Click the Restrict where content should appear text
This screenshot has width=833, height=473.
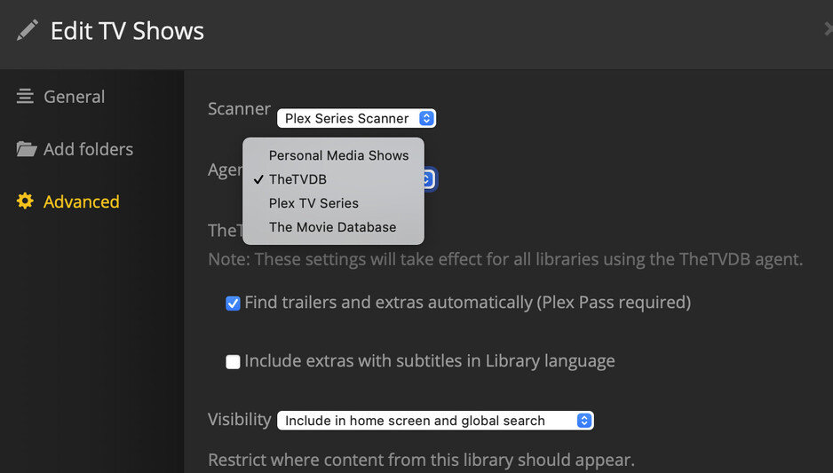[x=421, y=460]
